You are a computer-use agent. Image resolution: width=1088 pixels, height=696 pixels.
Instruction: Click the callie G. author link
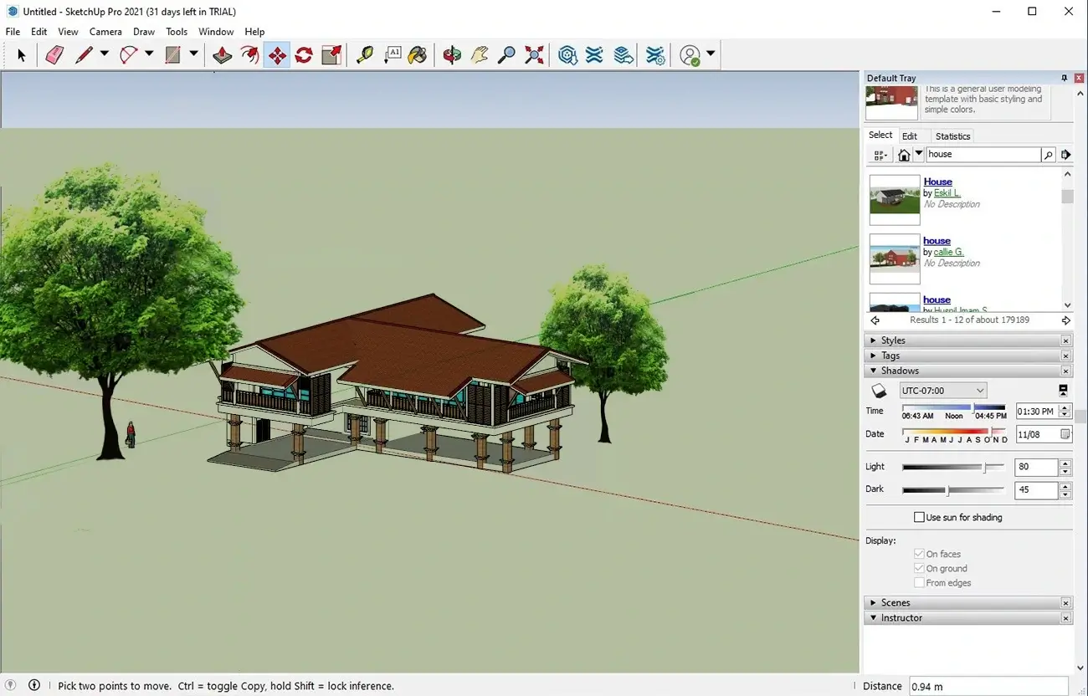coord(947,252)
